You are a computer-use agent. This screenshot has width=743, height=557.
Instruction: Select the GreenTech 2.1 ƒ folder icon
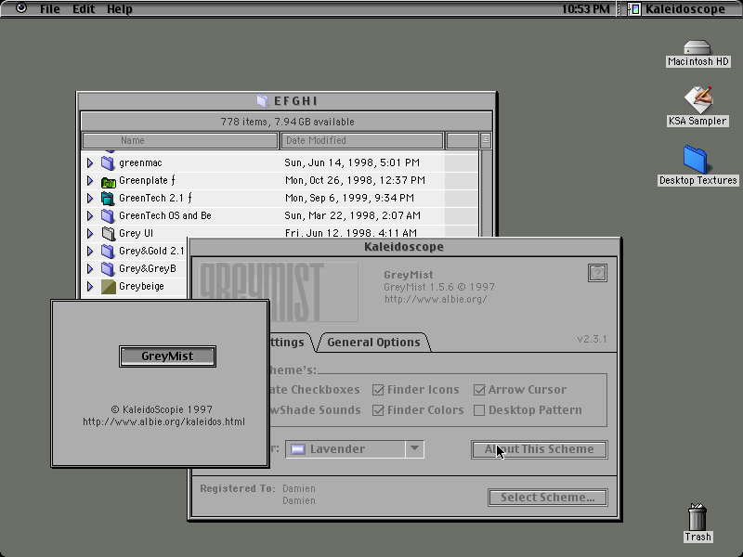108,198
